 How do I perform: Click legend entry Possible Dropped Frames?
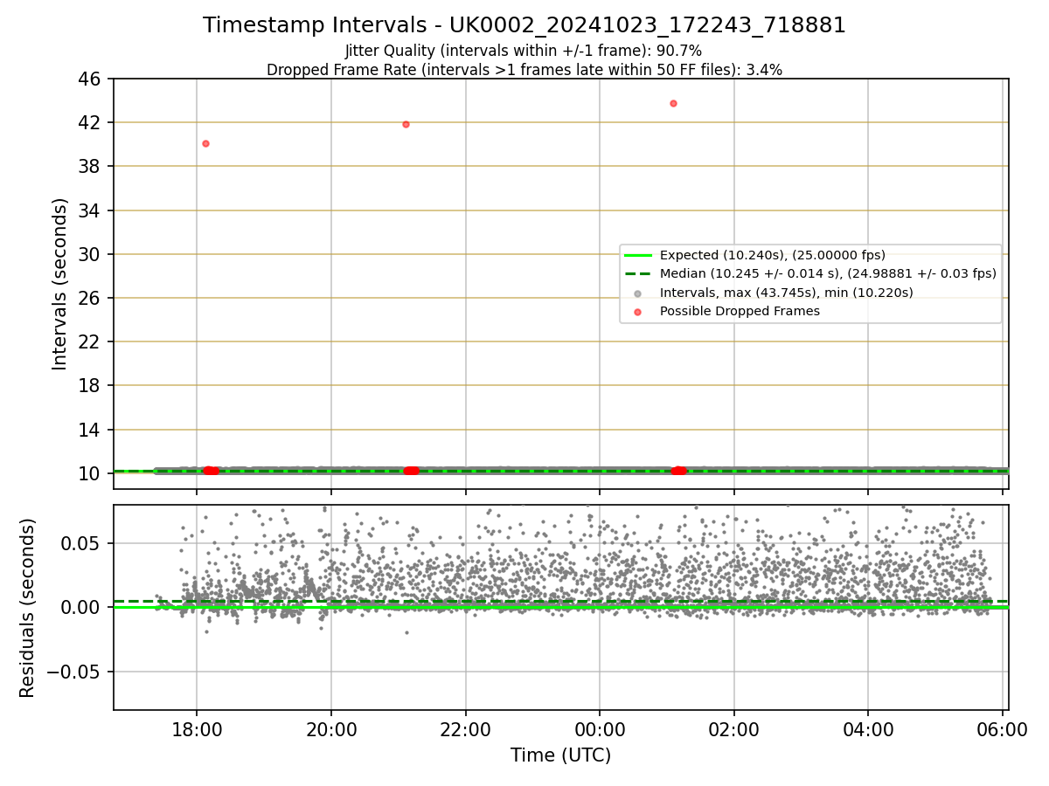click(740, 311)
